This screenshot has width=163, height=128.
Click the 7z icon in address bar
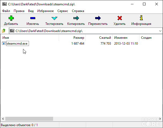click(x=12, y=31)
